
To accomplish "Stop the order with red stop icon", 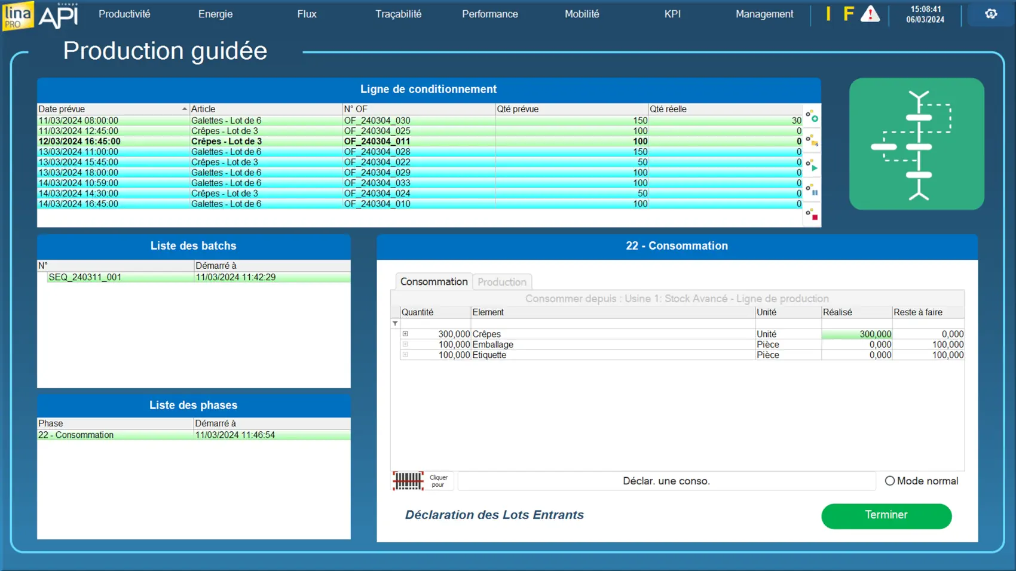I will pyautogui.click(x=812, y=214).
